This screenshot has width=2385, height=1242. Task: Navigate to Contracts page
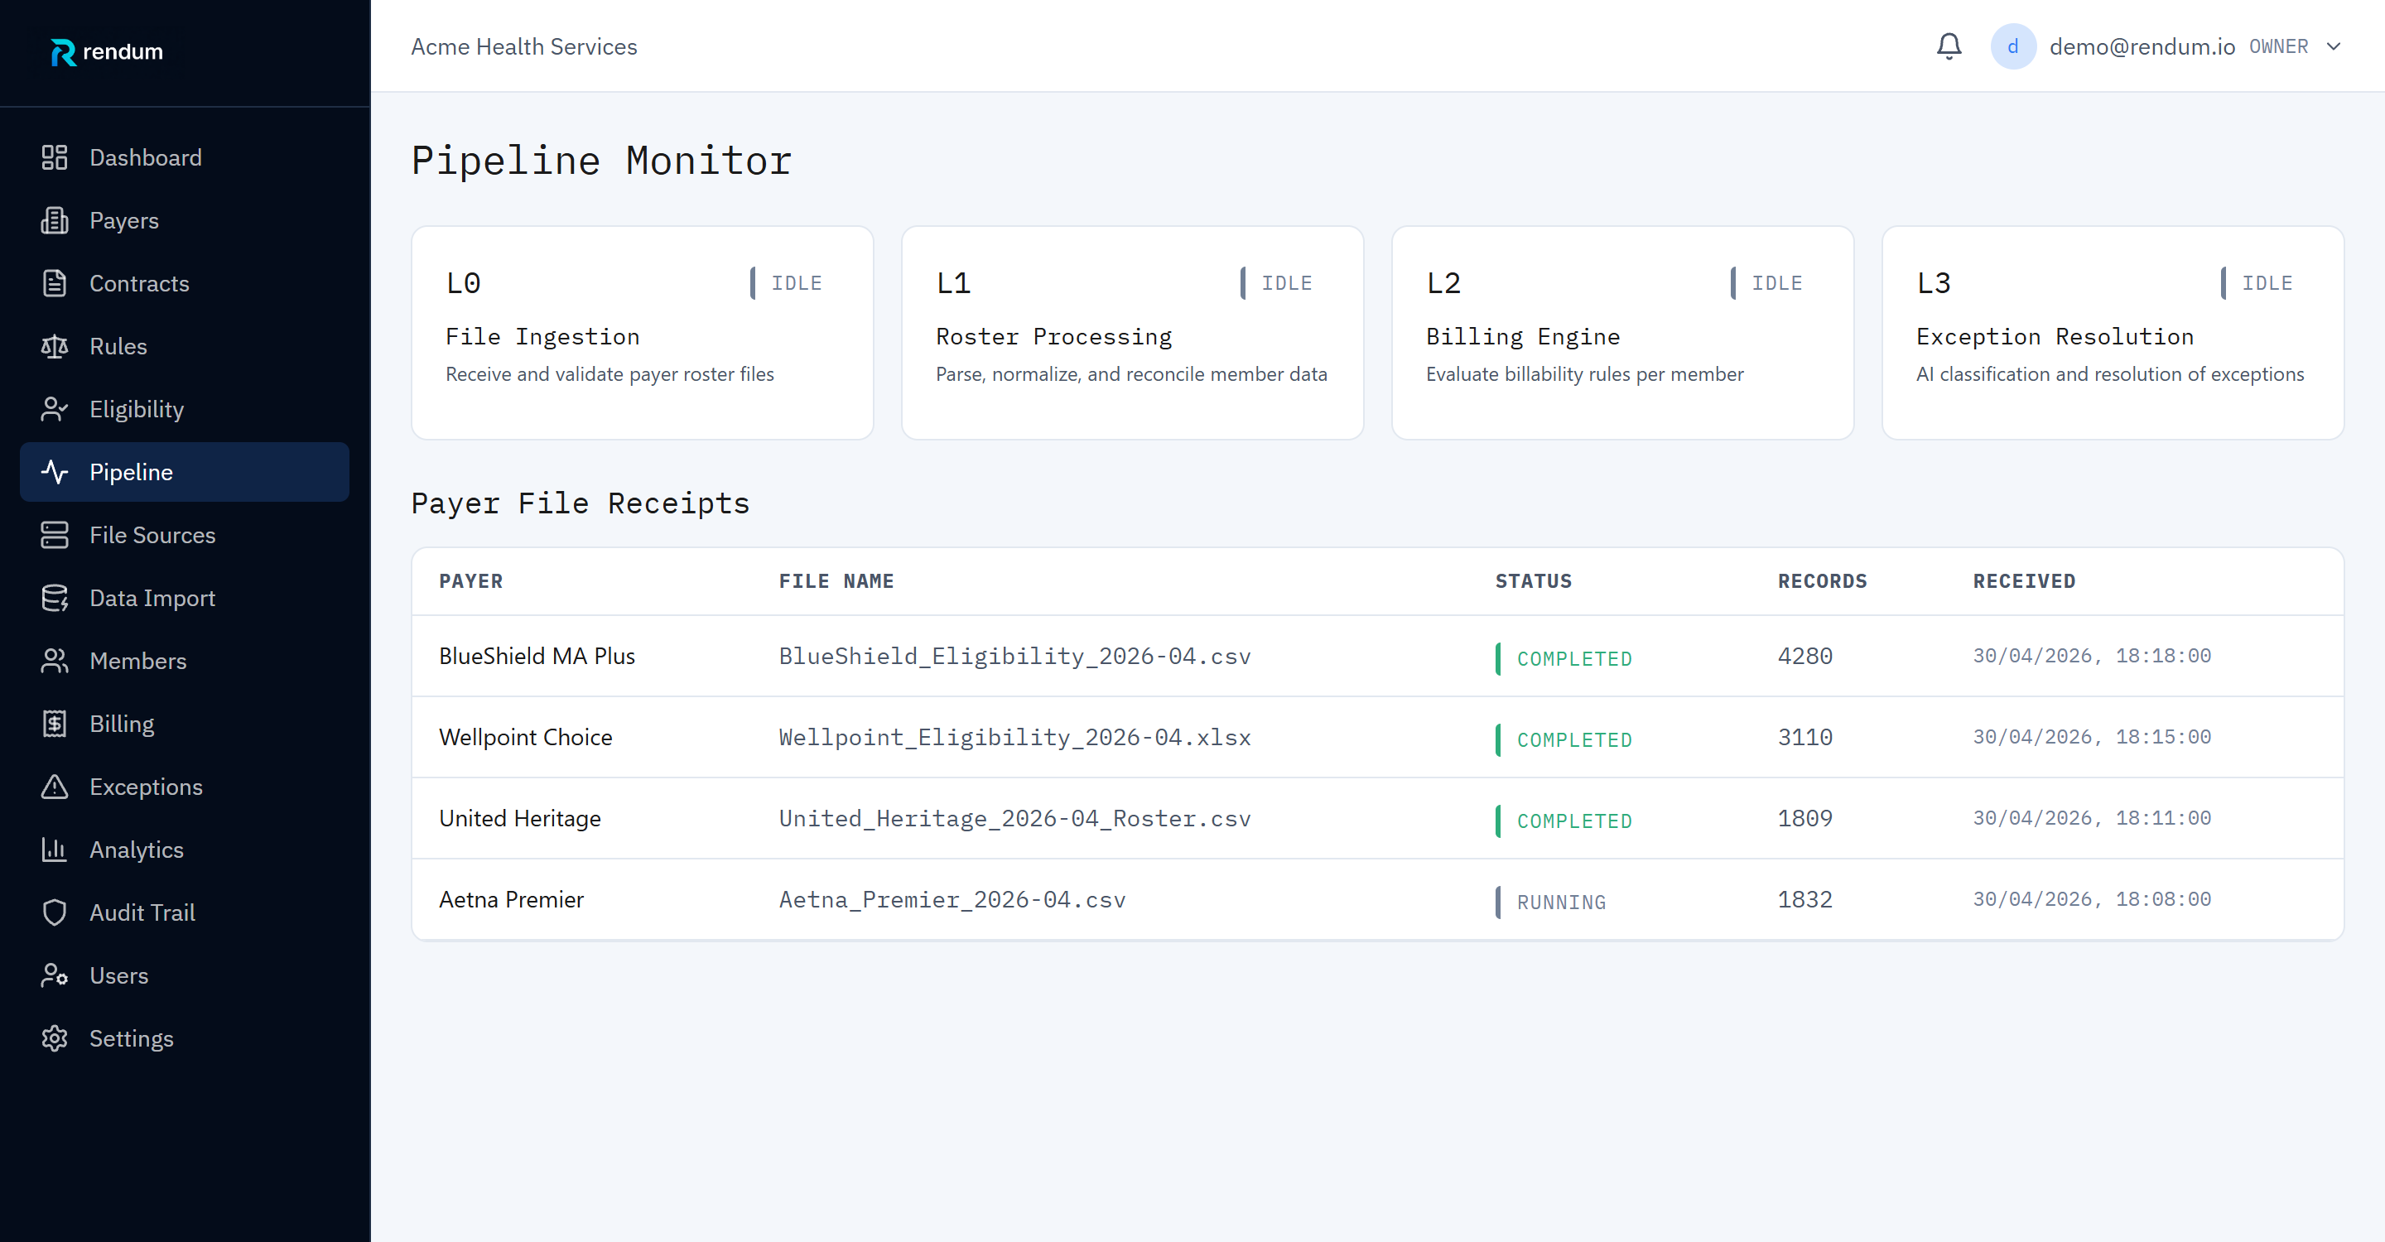[184, 283]
